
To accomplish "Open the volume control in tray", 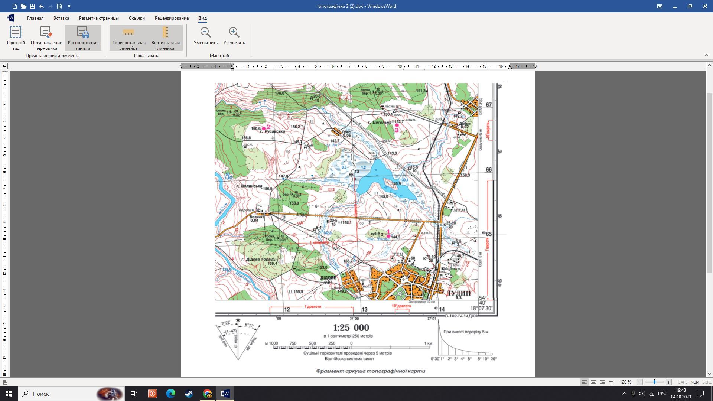I will [x=642, y=394].
